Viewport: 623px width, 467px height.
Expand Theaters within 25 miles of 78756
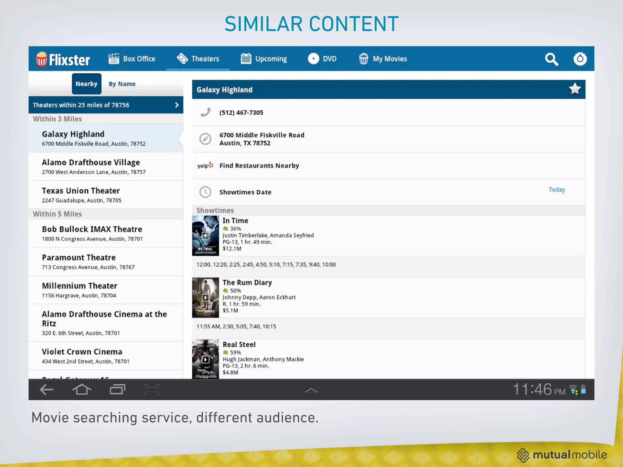click(106, 105)
